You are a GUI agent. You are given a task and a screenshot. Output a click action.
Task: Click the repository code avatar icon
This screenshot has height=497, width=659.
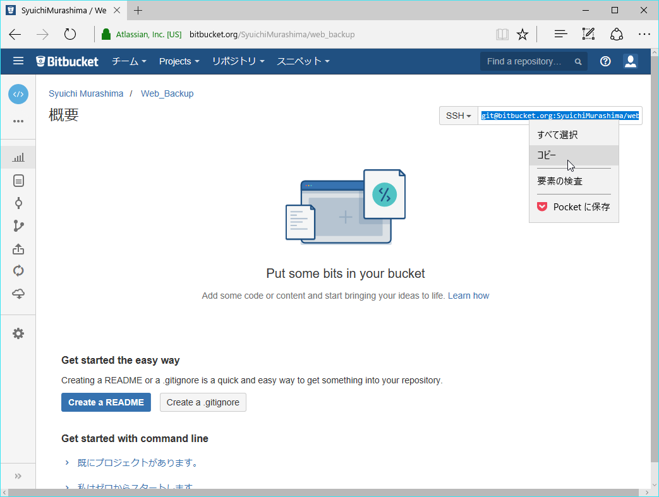18,94
